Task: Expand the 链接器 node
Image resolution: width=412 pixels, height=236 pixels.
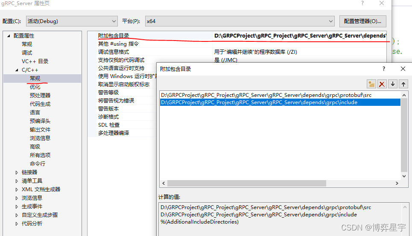Action: [x=17, y=172]
